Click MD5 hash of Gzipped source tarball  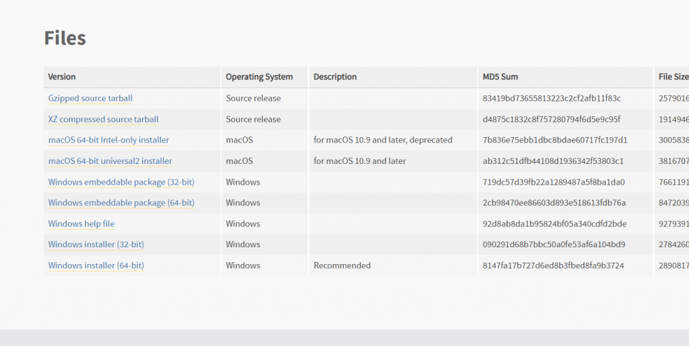(x=552, y=98)
